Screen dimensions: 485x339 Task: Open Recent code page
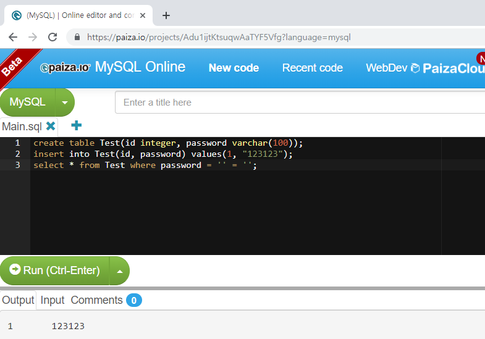pyautogui.click(x=313, y=68)
